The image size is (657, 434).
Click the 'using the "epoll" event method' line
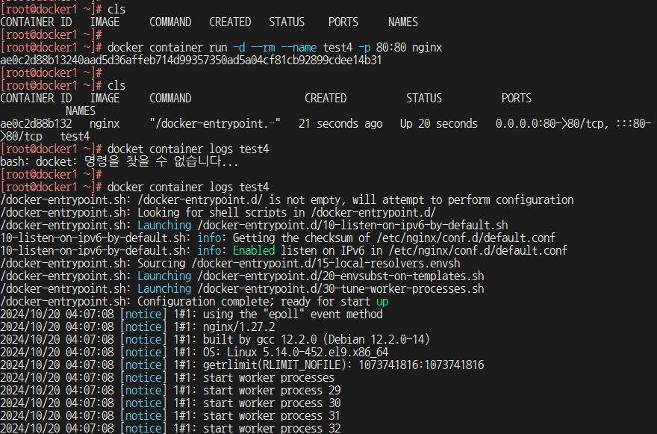pyautogui.click(x=191, y=314)
